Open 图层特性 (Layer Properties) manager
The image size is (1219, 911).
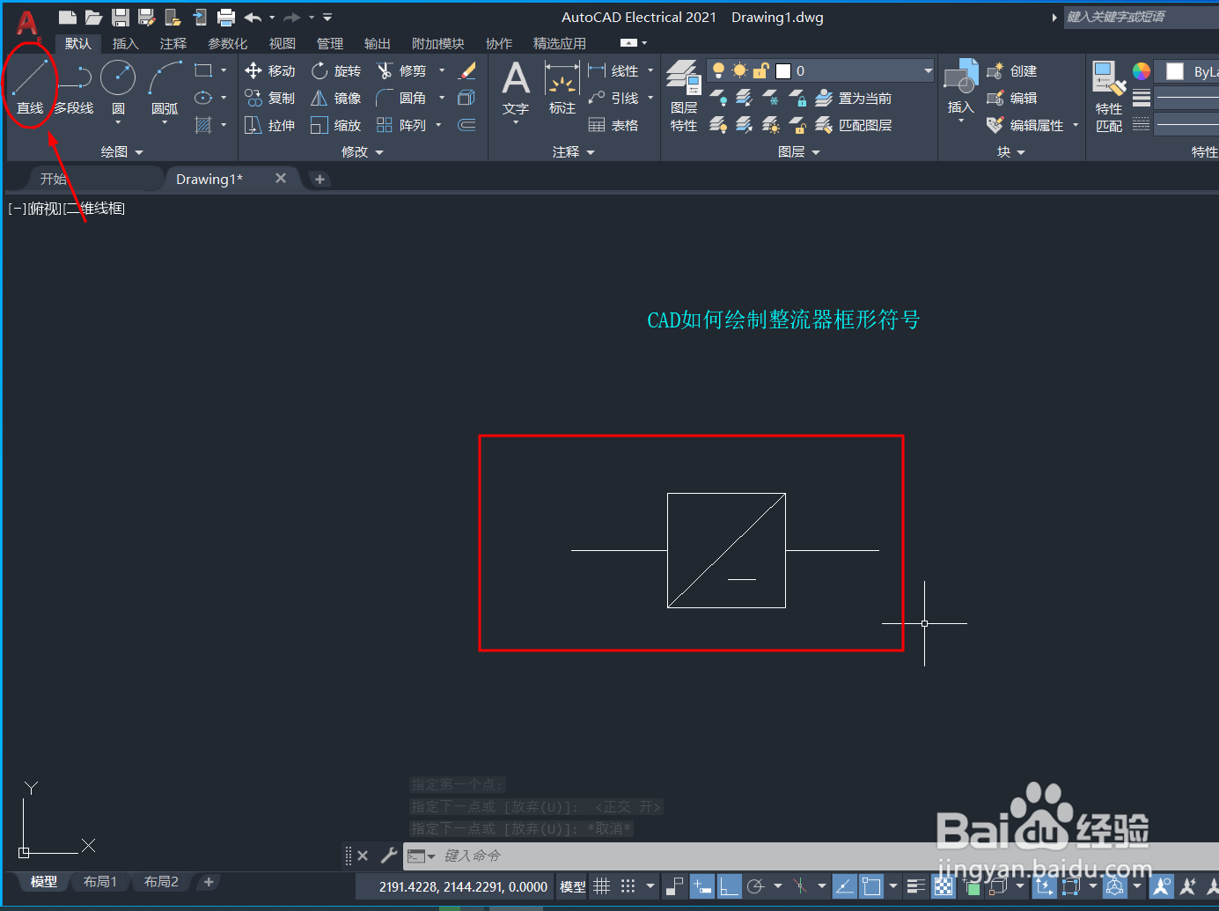(684, 95)
